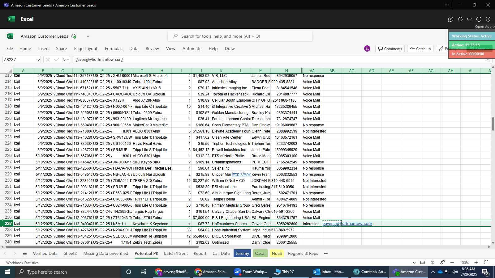This screenshot has height=278, width=495.
Task: Open the gaveng@hoffmantown.org email link
Action: tap(347, 224)
